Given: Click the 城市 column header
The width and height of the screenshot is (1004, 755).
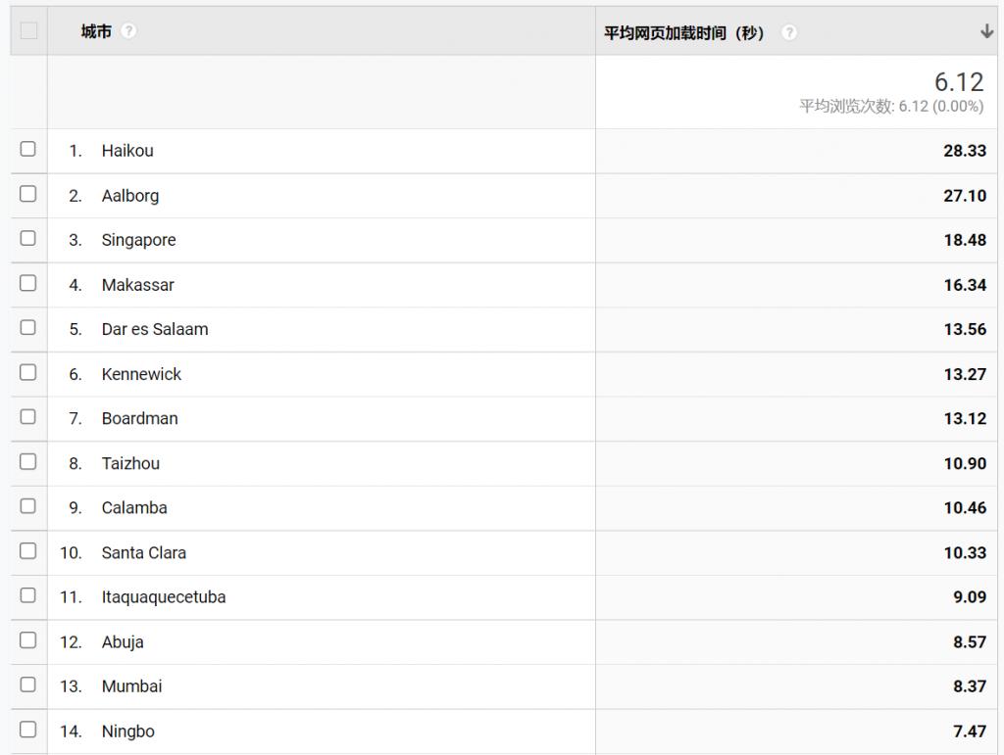Looking at the screenshot, I should coord(96,31).
